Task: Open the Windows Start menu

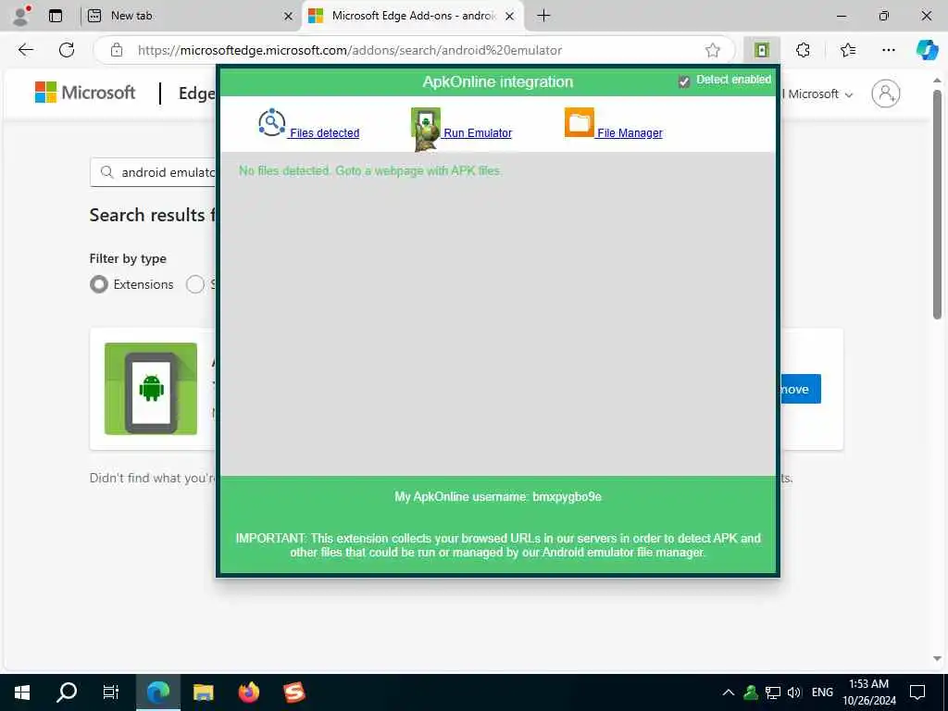Action: coord(22,692)
